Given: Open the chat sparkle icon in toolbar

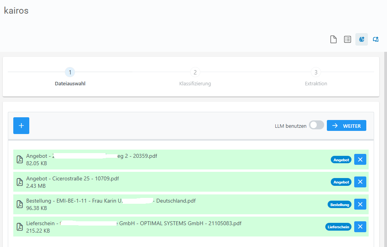Looking at the screenshot, I should point(376,39).
